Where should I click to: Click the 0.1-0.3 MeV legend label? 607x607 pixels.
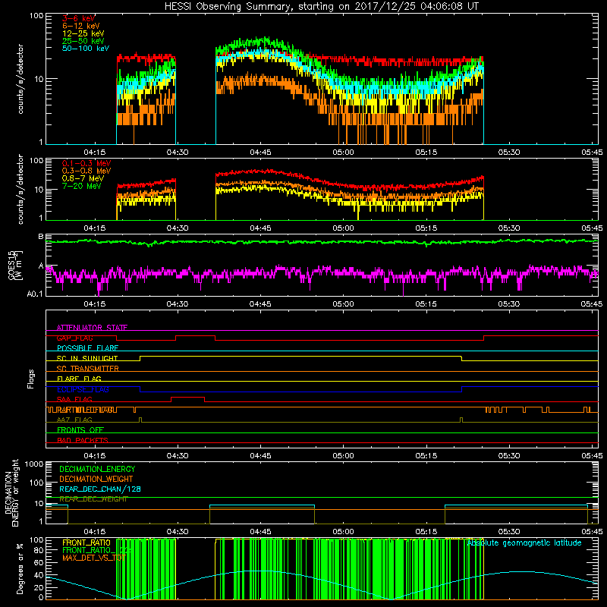(86, 163)
